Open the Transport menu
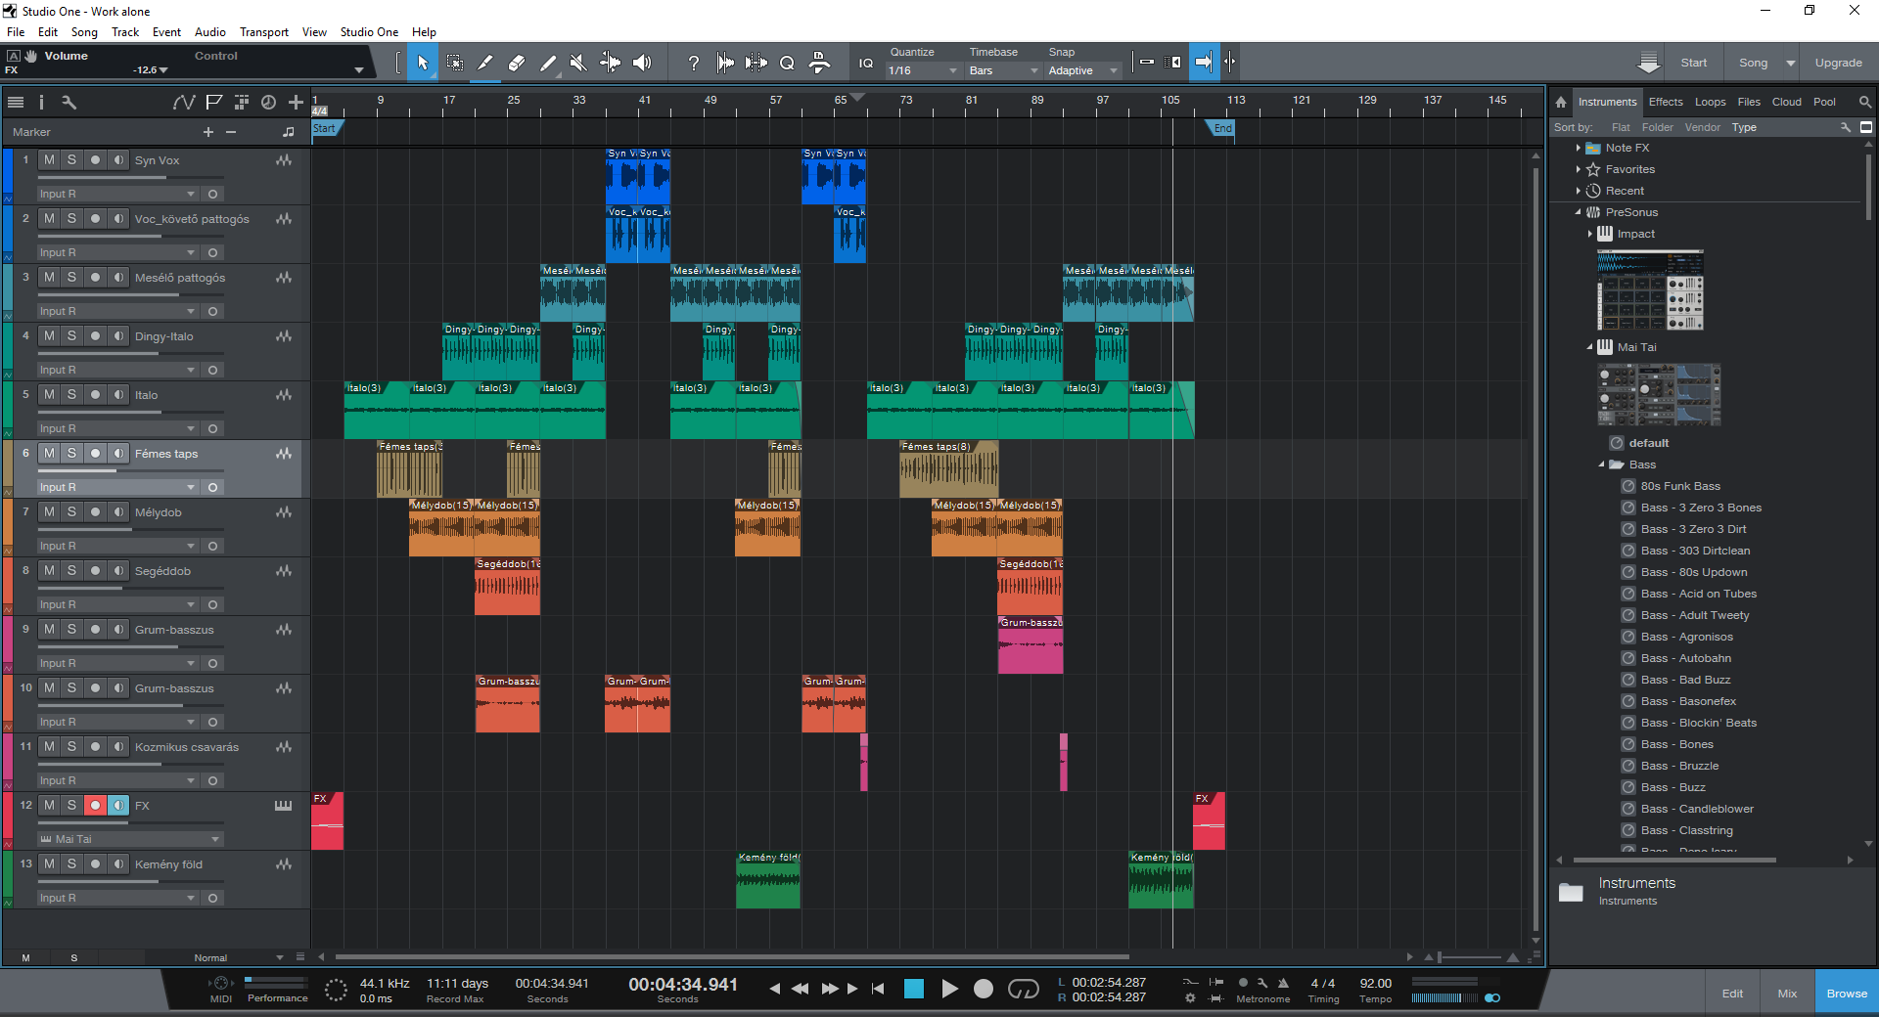Screen dimensions: 1879x1017 pyautogui.click(x=264, y=32)
